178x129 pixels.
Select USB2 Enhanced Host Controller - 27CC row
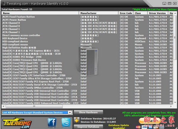coord(87,103)
